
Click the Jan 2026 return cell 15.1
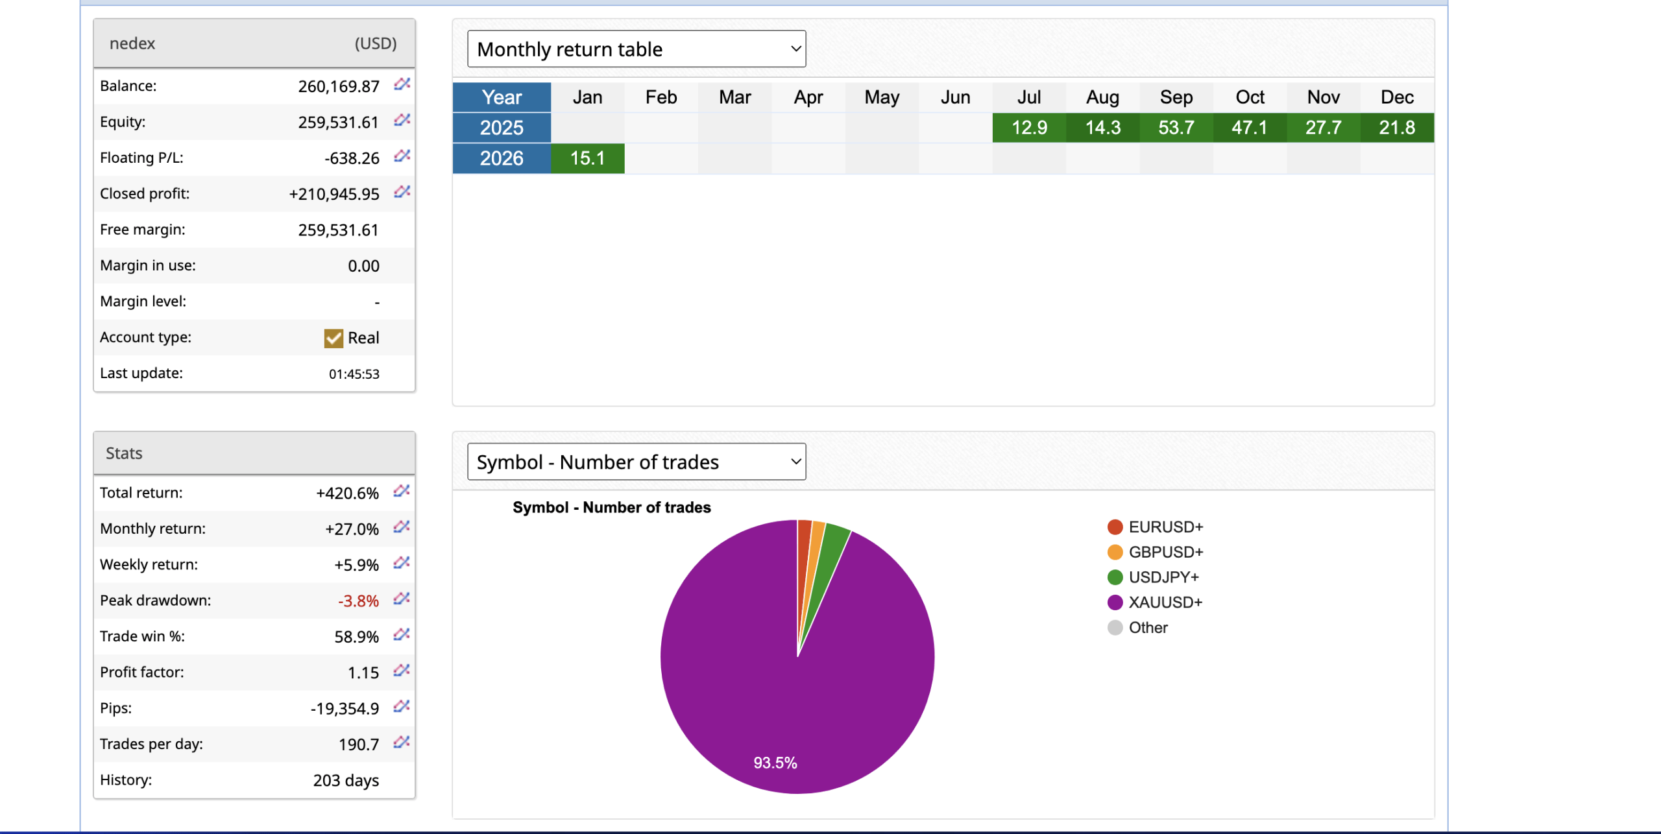pos(588,158)
